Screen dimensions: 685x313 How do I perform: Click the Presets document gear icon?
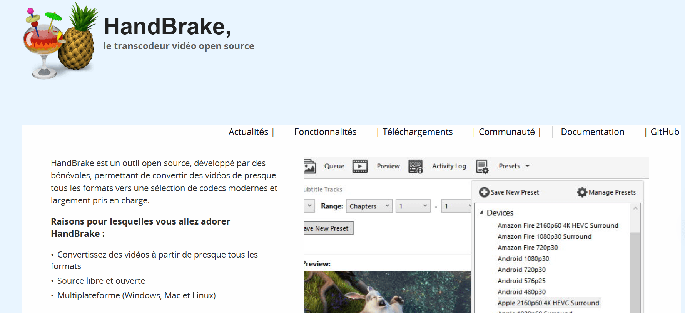pyautogui.click(x=482, y=166)
